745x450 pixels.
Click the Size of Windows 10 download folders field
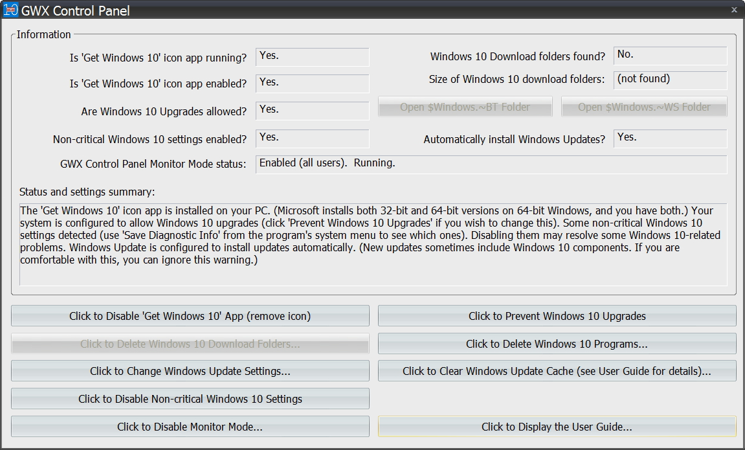pyautogui.click(x=670, y=80)
